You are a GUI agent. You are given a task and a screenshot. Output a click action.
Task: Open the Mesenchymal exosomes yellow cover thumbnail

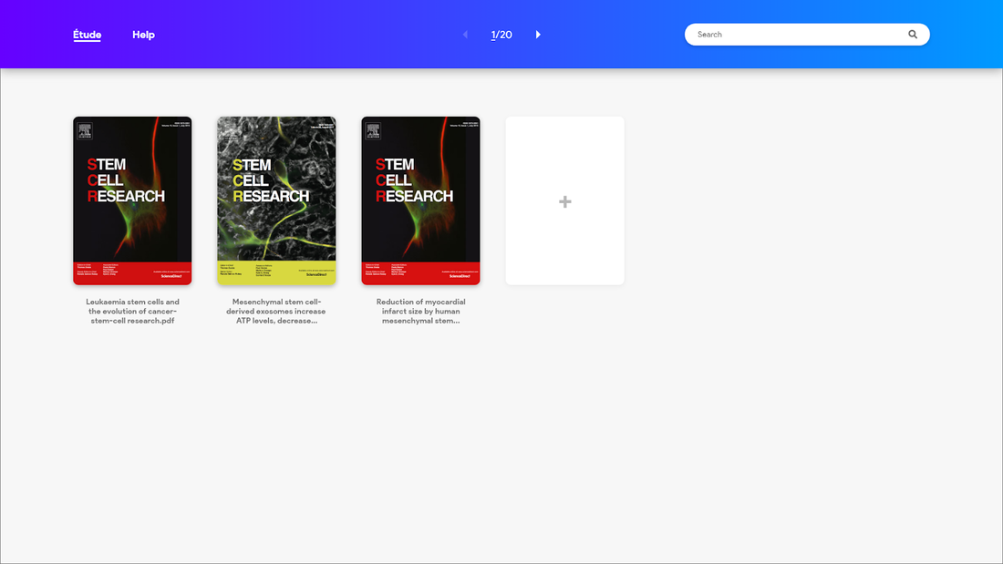point(276,200)
